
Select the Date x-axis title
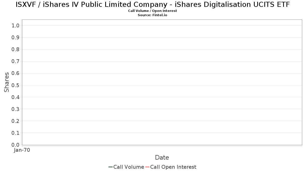pyautogui.click(x=162, y=158)
